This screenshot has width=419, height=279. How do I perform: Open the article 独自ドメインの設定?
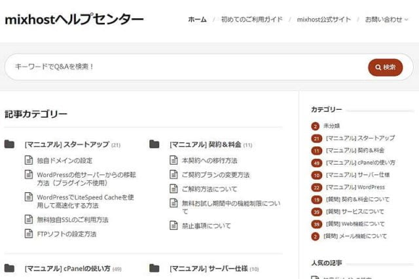pyautogui.click(x=64, y=161)
